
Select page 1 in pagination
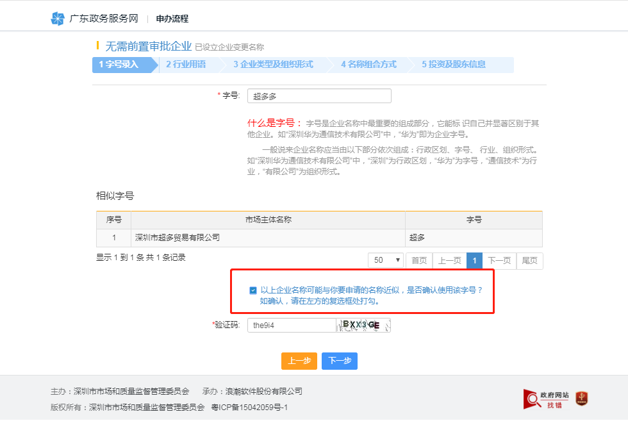(x=474, y=260)
